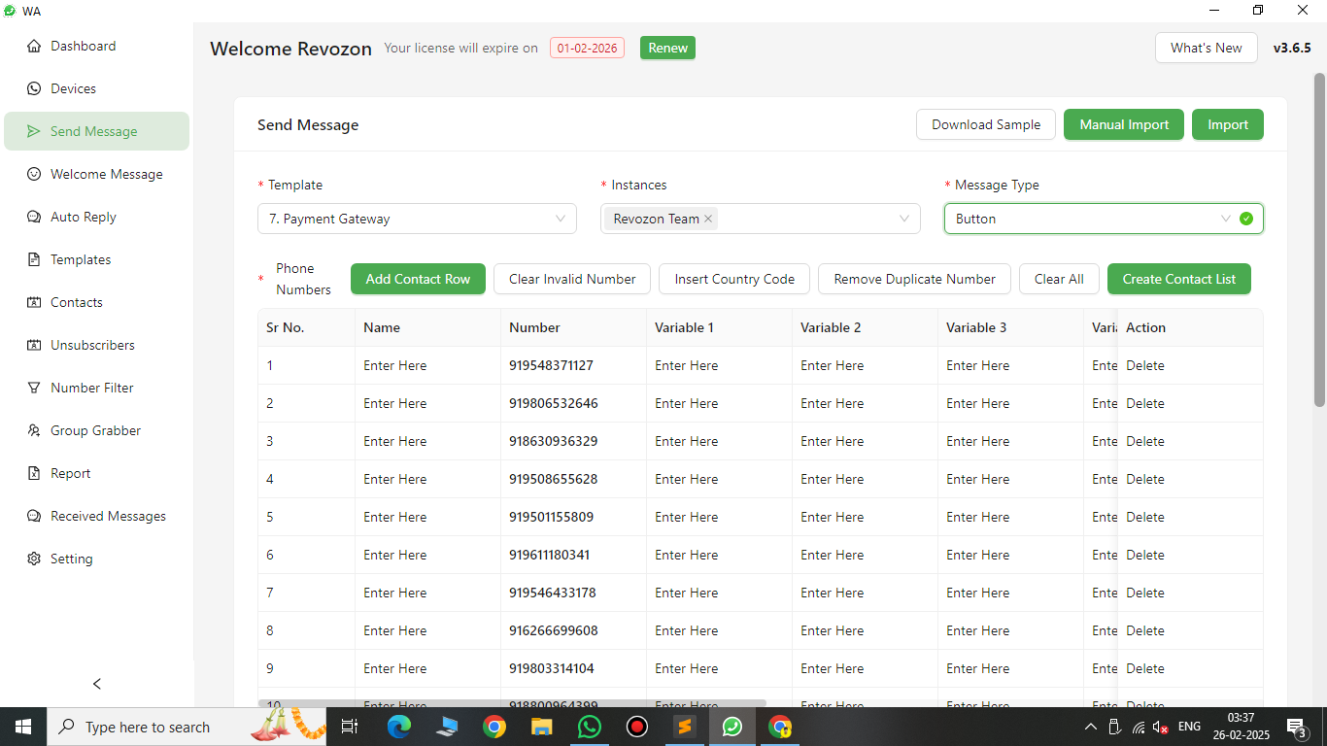Click the Variable 3 cell in row 7

pyautogui.click(x=1010, y=593)
